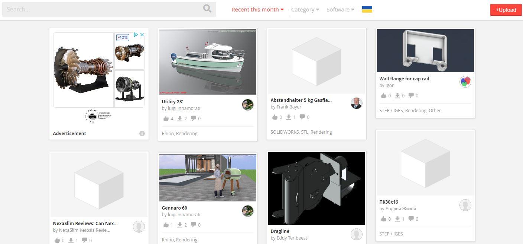Open the Wall flange for cap rail thumbnail
523x244 pixels.
point(425,51)
